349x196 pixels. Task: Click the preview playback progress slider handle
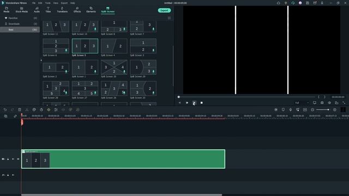pyautogui.click(x=178, y=97)
